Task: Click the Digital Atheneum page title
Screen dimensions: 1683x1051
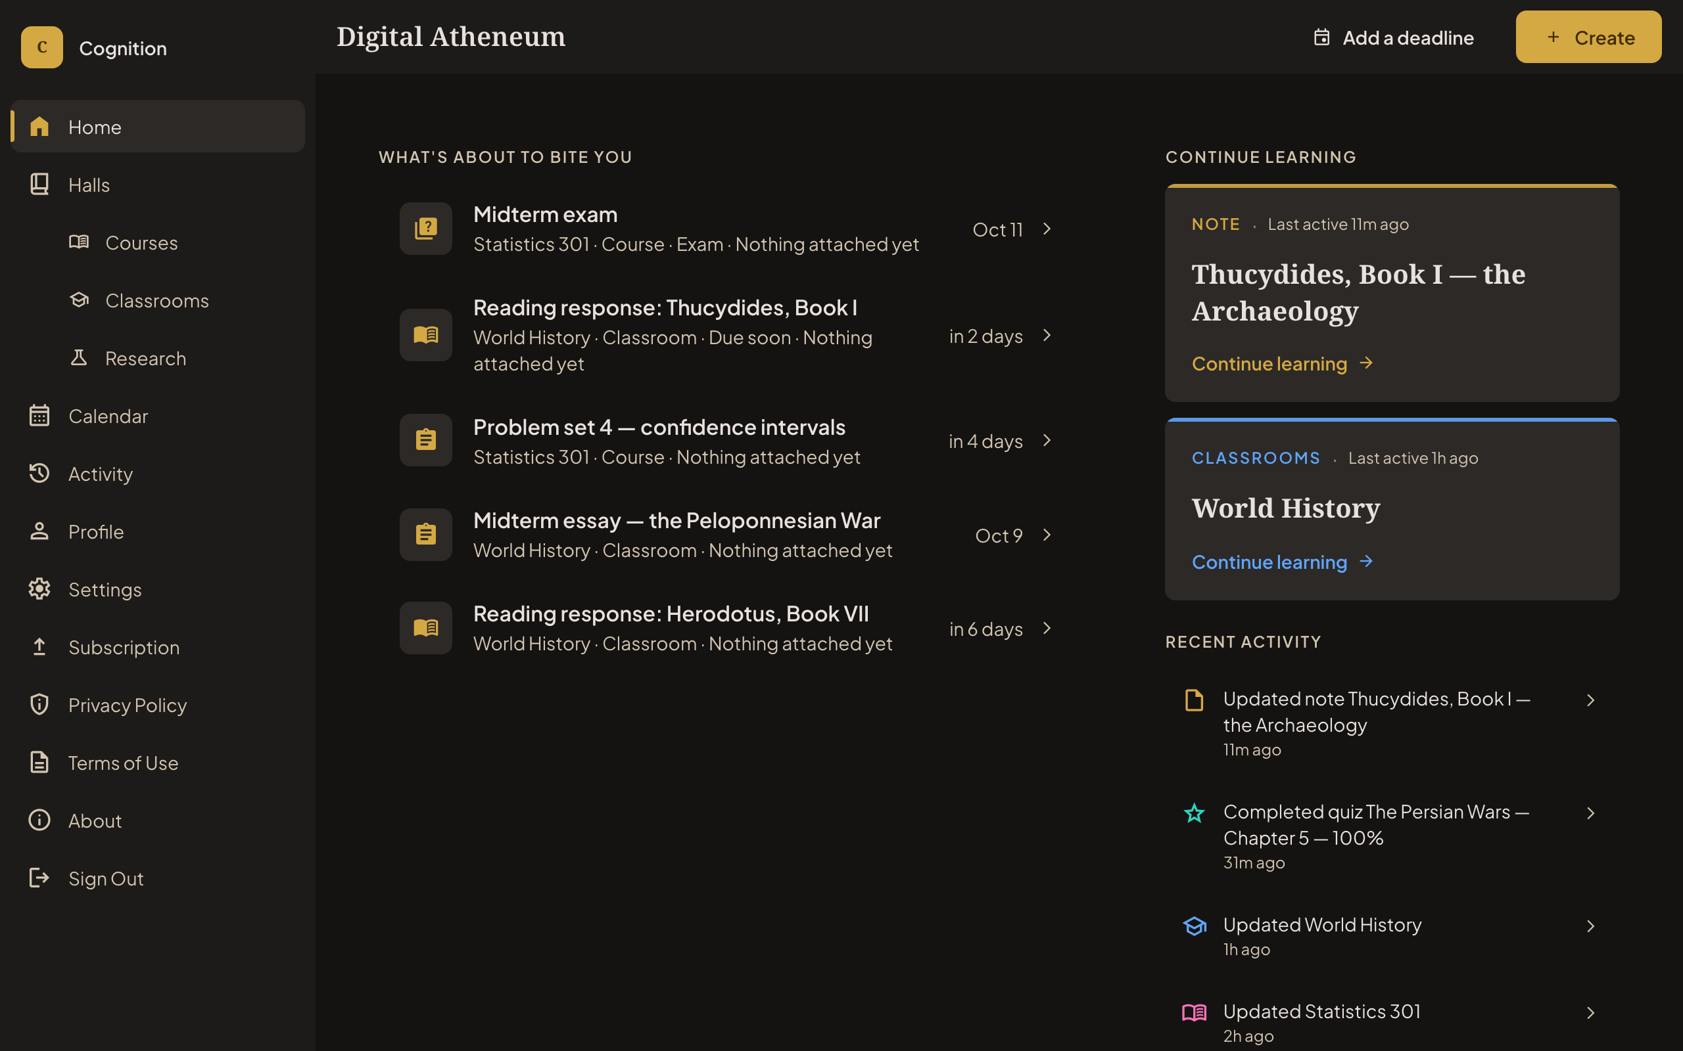Action: 452,36
